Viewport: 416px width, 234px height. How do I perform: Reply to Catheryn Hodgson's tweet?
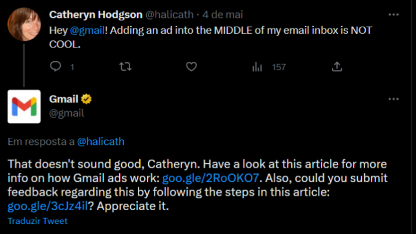click(56, 67)
